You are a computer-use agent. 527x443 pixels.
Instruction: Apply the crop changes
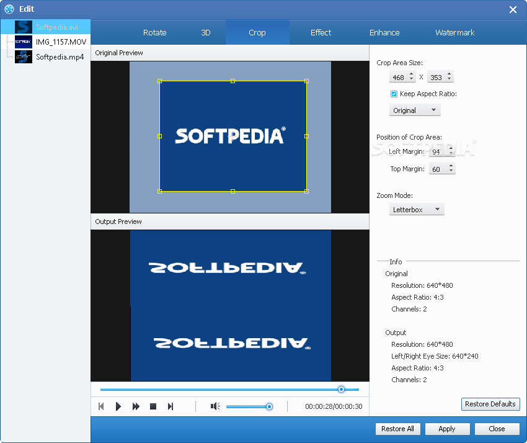click(447, 429)
